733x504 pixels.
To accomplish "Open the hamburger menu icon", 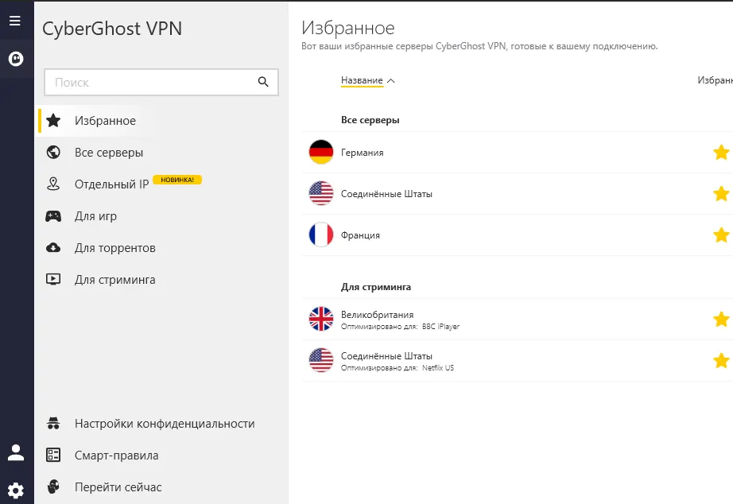I will point(14,21).
